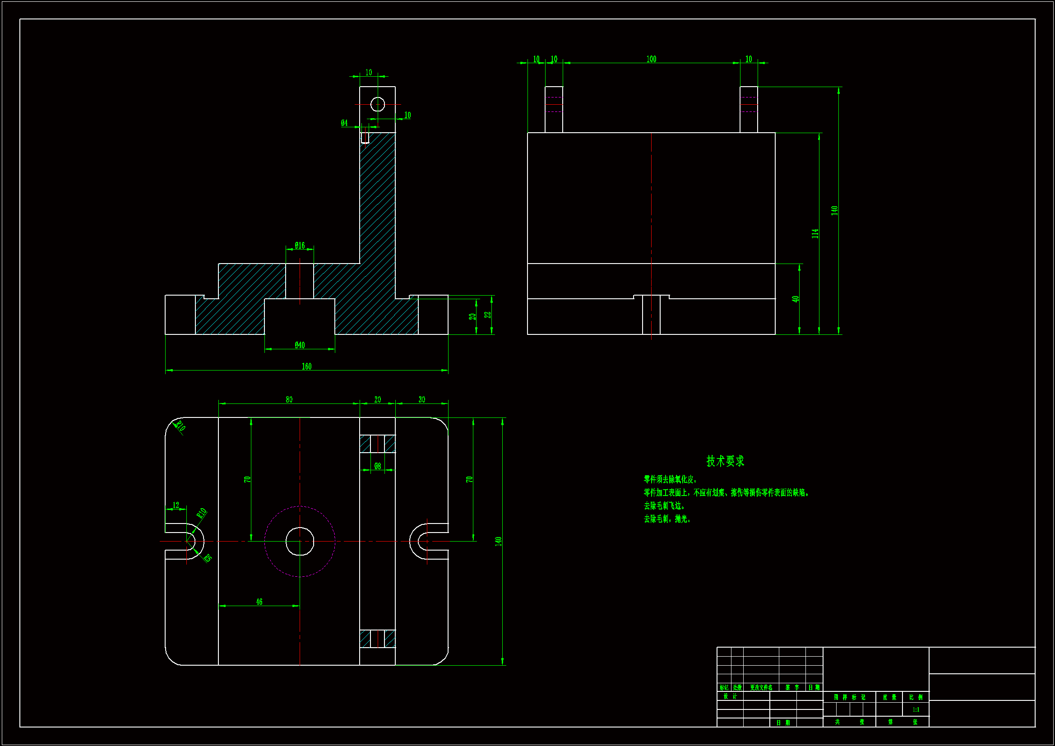This screenshot has height=746, width=1055.
Task: Select the 设计 cell in title block
Action: (730, 696)
